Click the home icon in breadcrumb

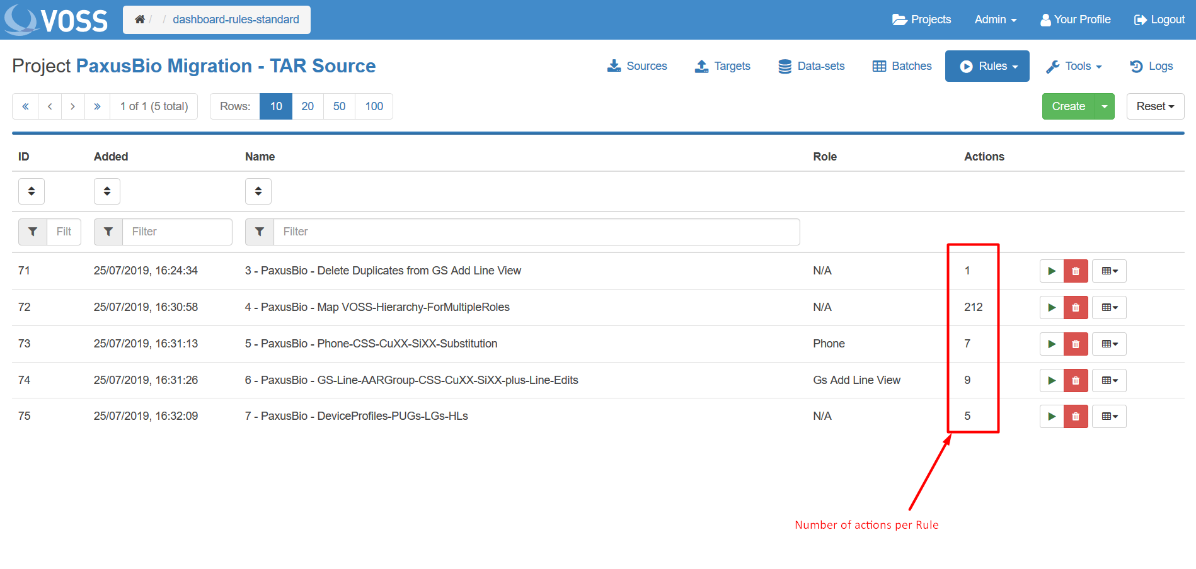[140, 20]
